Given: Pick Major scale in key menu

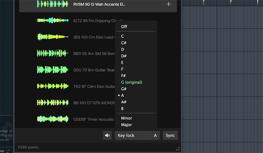Looking at the screenshot, I should pyautogui.click(x=126, y=124).
